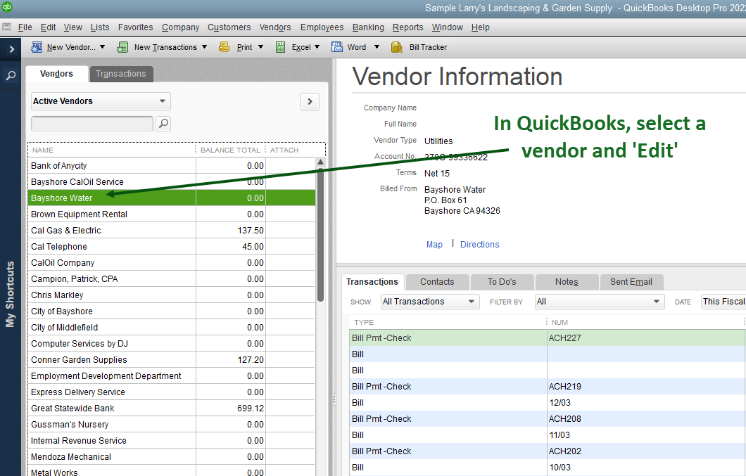Select vendor Campion, Patrick, CPA
The width and height of the screenshot is (746, 476).
(171, 278)
